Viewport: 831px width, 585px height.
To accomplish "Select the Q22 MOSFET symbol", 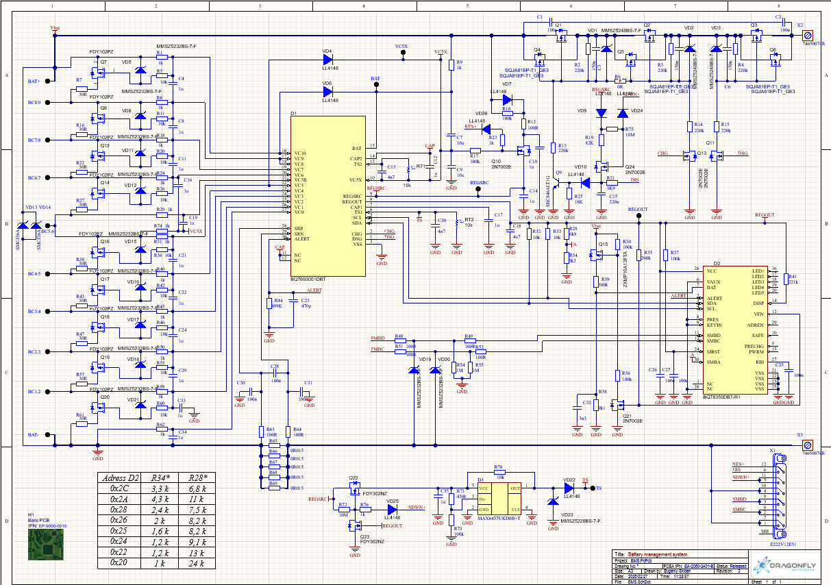I will point(355,488).
